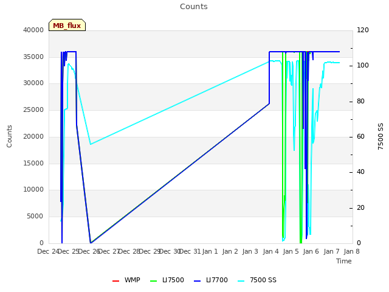Click the Dec 24 date tick label
The image size is (389, 292).
click(48, 251)
